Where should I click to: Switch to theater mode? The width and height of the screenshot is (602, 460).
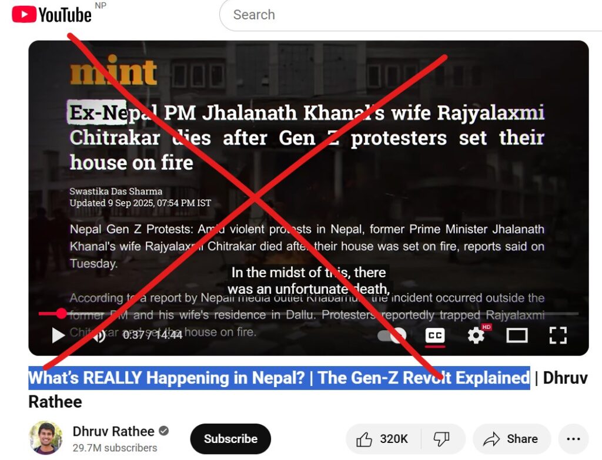click(517, 335)
